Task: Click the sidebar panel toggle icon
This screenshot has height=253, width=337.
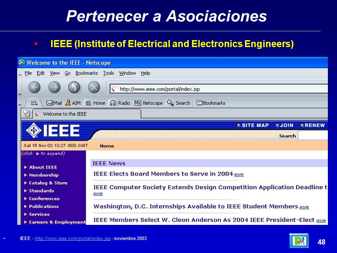Action: click(x=34, y=103)
